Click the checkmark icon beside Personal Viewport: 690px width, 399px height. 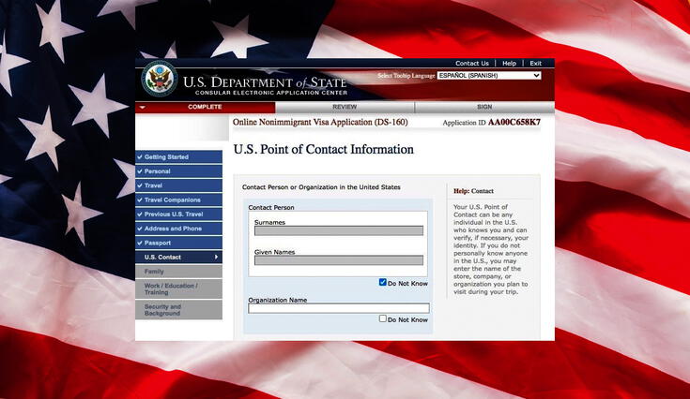point(140,171)
